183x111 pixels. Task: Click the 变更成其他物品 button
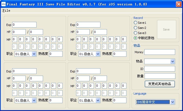[x=160, y=84]
